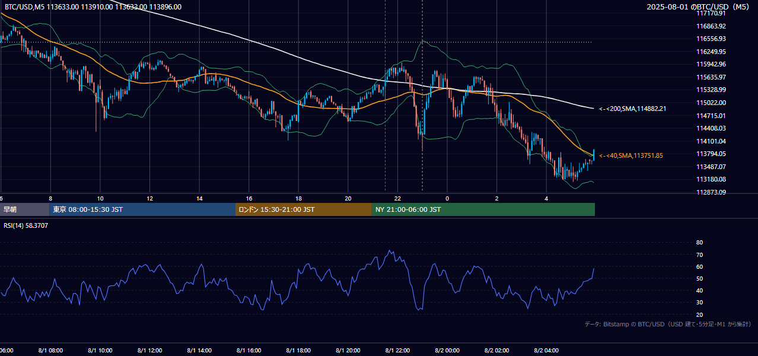Image resolution: width=758 pixels, height=356 pixels.
Task: Click price axis value 114715.01
Action: (x=711, y=115)
